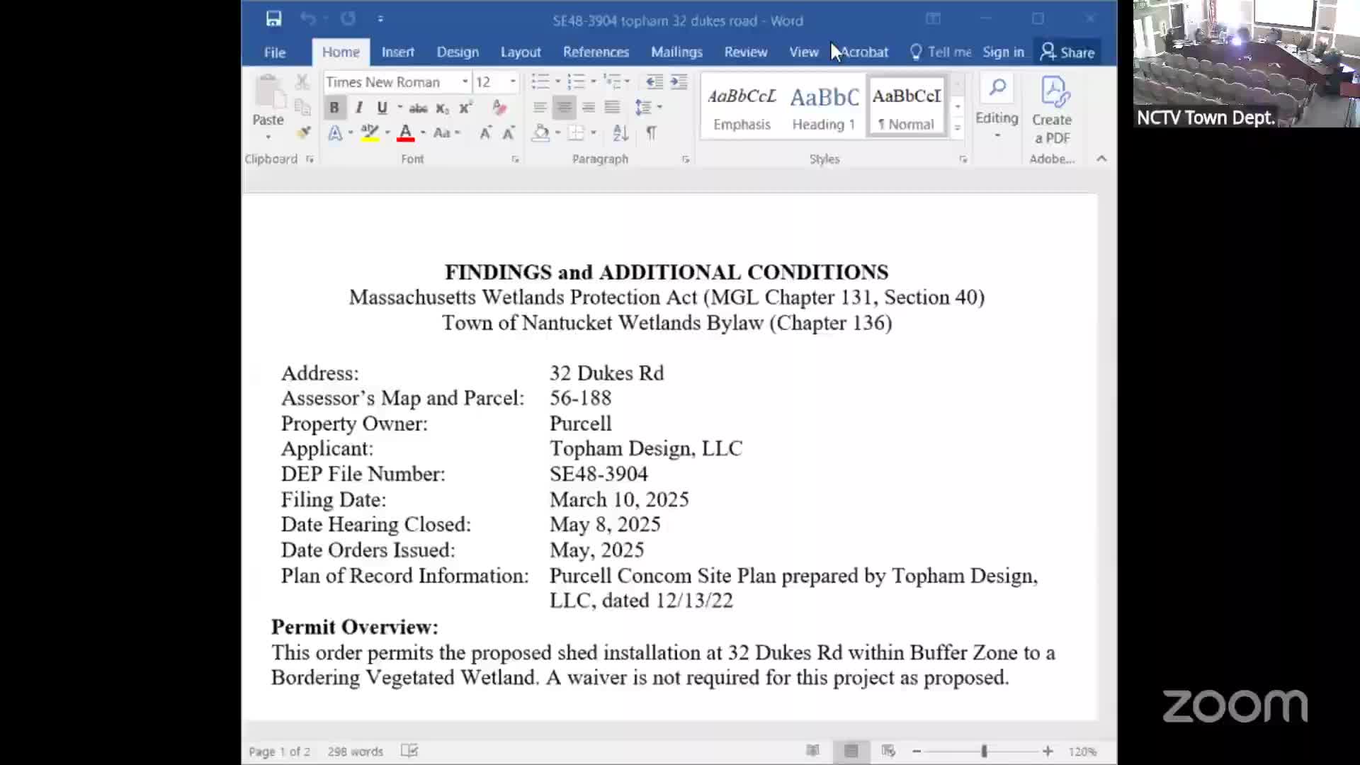Image resolution: width=1360 pixels, height=765 pixels.
Task: Switch to the Mailings ribbon tab
Action: point(676,51)
